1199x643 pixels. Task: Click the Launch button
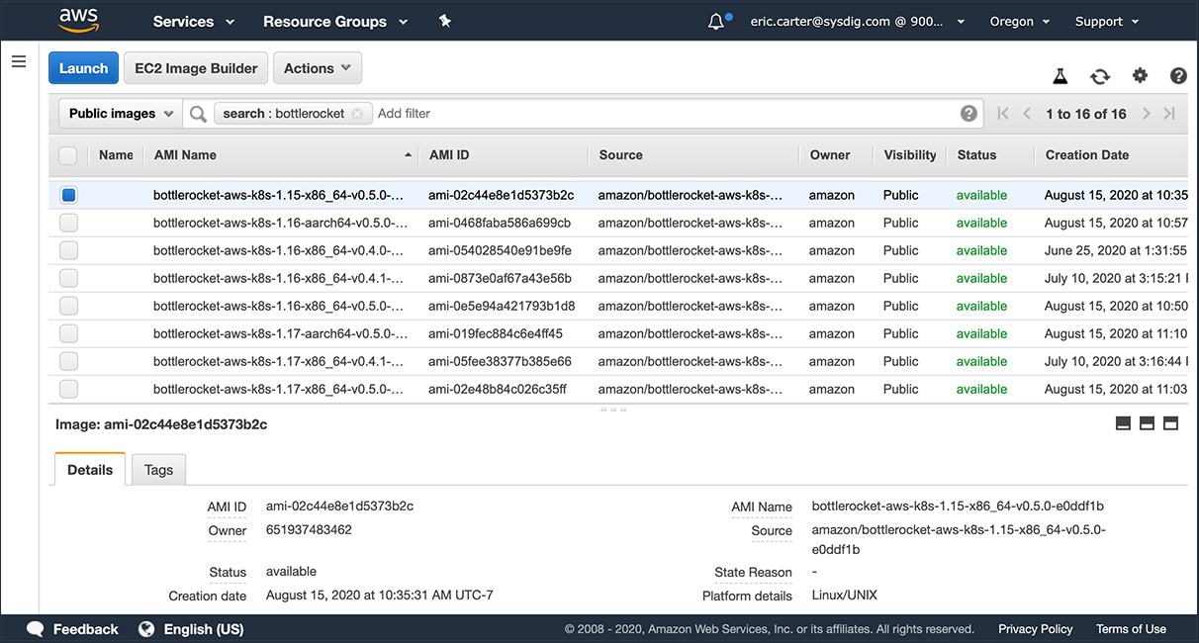tap(83, 68)
